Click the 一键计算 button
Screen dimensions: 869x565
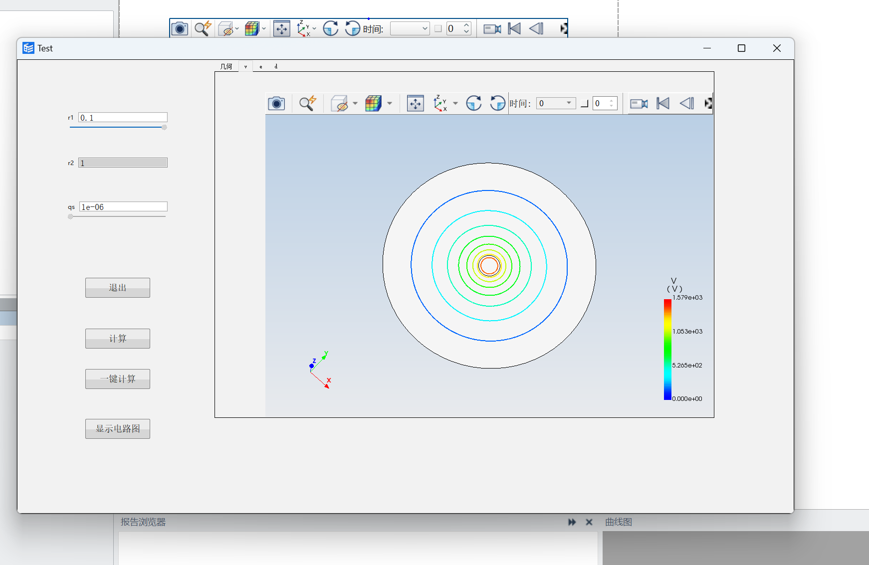(x=118, y=379)
